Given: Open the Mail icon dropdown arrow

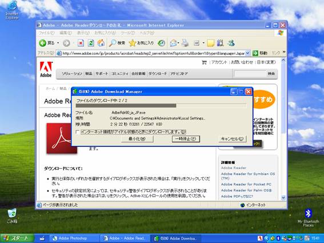Looking at the screenshot, I should tap(178, 43).
